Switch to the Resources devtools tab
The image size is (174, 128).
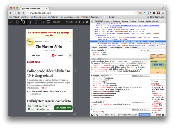(x=107, y=21)
